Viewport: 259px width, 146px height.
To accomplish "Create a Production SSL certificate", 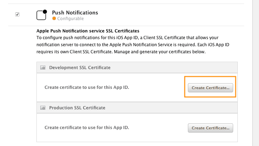I will pos(210,128).
